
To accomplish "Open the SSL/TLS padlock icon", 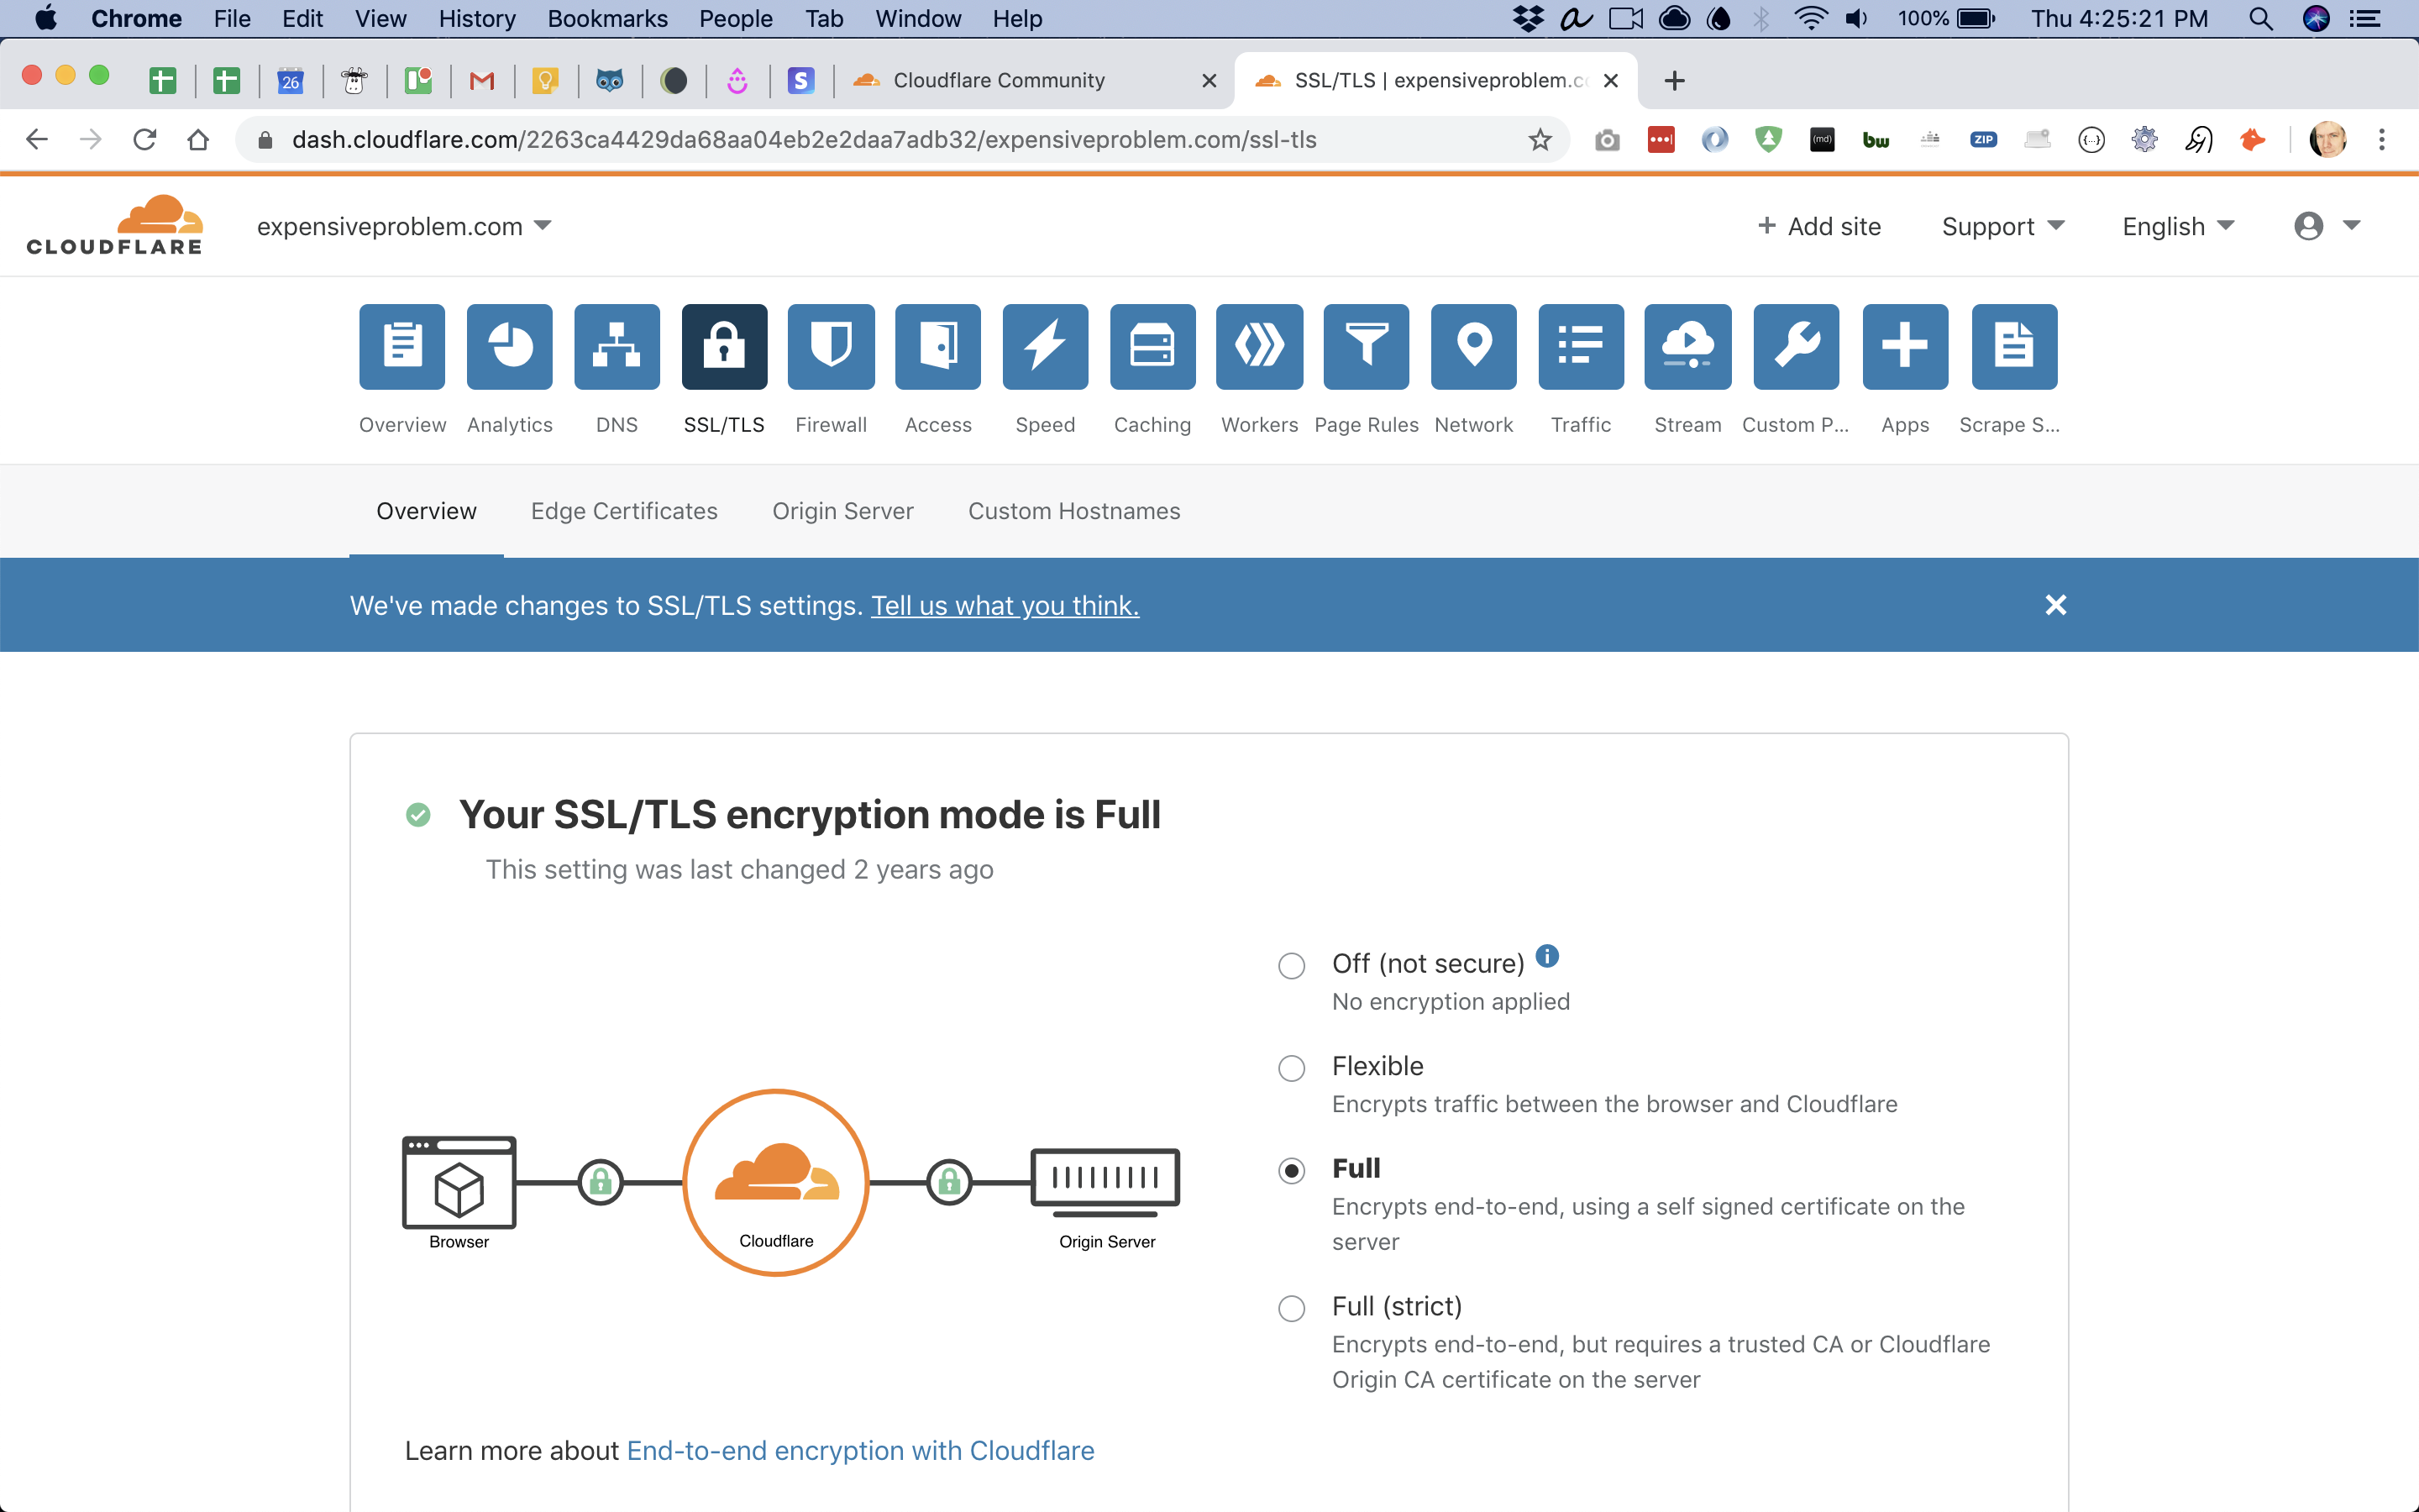I will (x=724, y=346).
